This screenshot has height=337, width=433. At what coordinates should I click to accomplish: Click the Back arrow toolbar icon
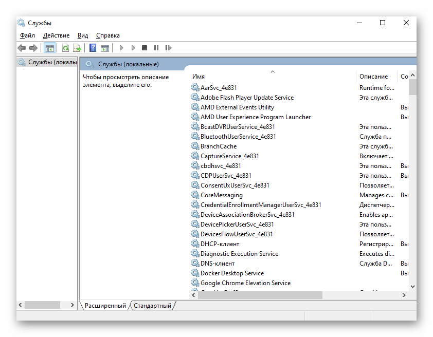(x=22, y=48)
